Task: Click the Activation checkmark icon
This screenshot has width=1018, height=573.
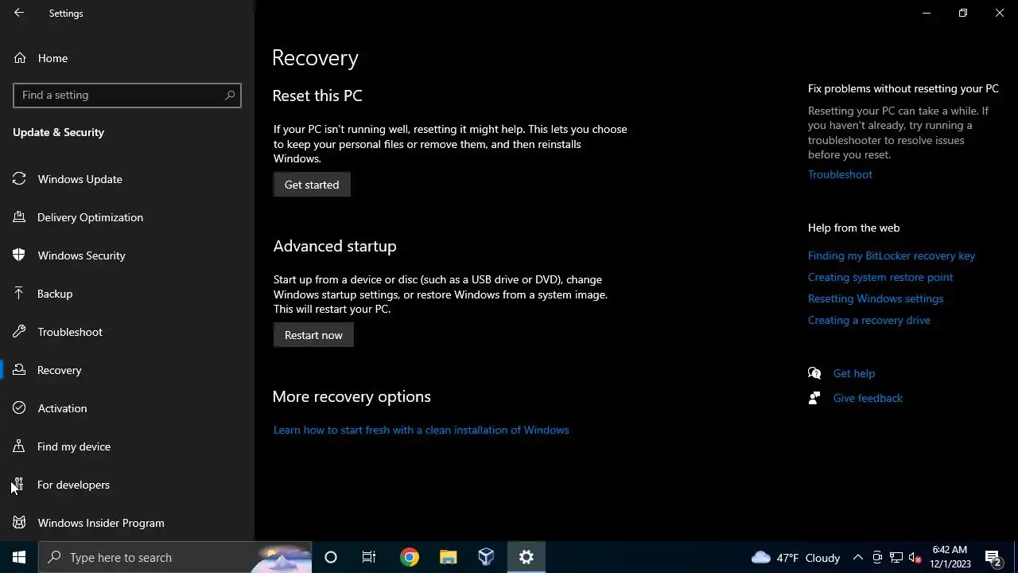Action: [19, 408]
